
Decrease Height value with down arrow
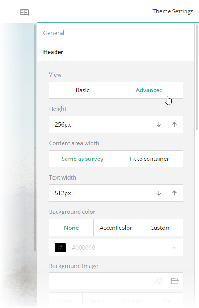[x=159, y=125]
